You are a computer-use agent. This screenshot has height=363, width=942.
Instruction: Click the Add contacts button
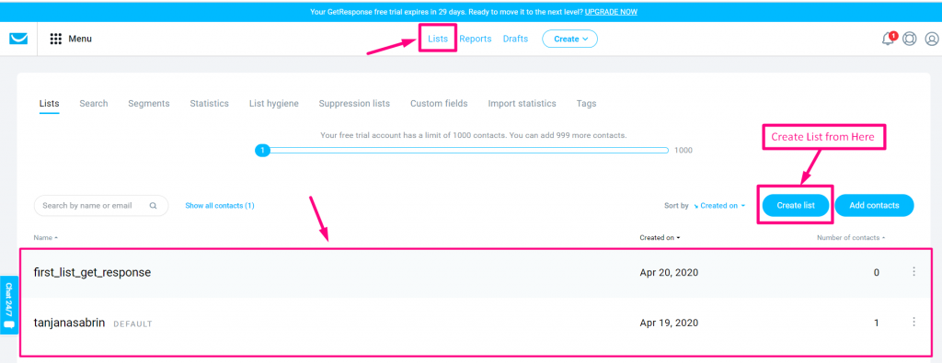[x=874, y=205]
